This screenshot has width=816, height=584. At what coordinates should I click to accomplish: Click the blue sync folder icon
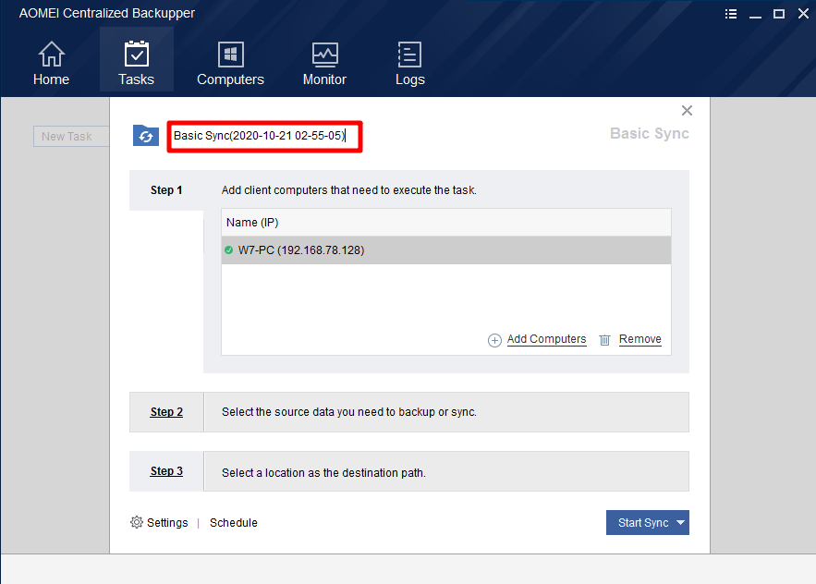click(146, 135)
